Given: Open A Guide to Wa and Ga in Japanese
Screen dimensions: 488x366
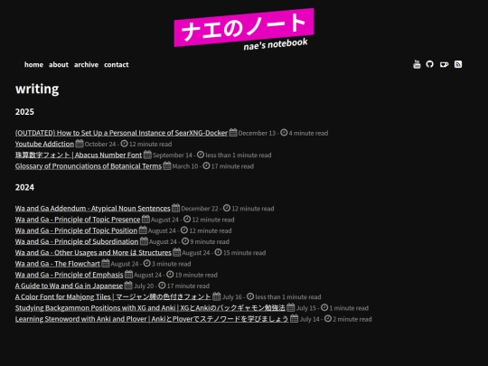Looking at the screenshot, I should point(69,286).
